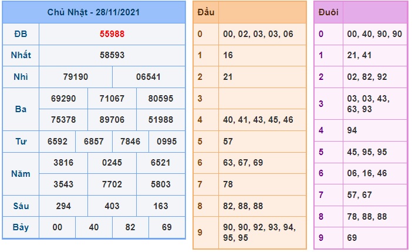412x252 pixels.
Task: Select Đầu values '40, 41, 43, 45, 46'
Action: click(x=258, y=120)
